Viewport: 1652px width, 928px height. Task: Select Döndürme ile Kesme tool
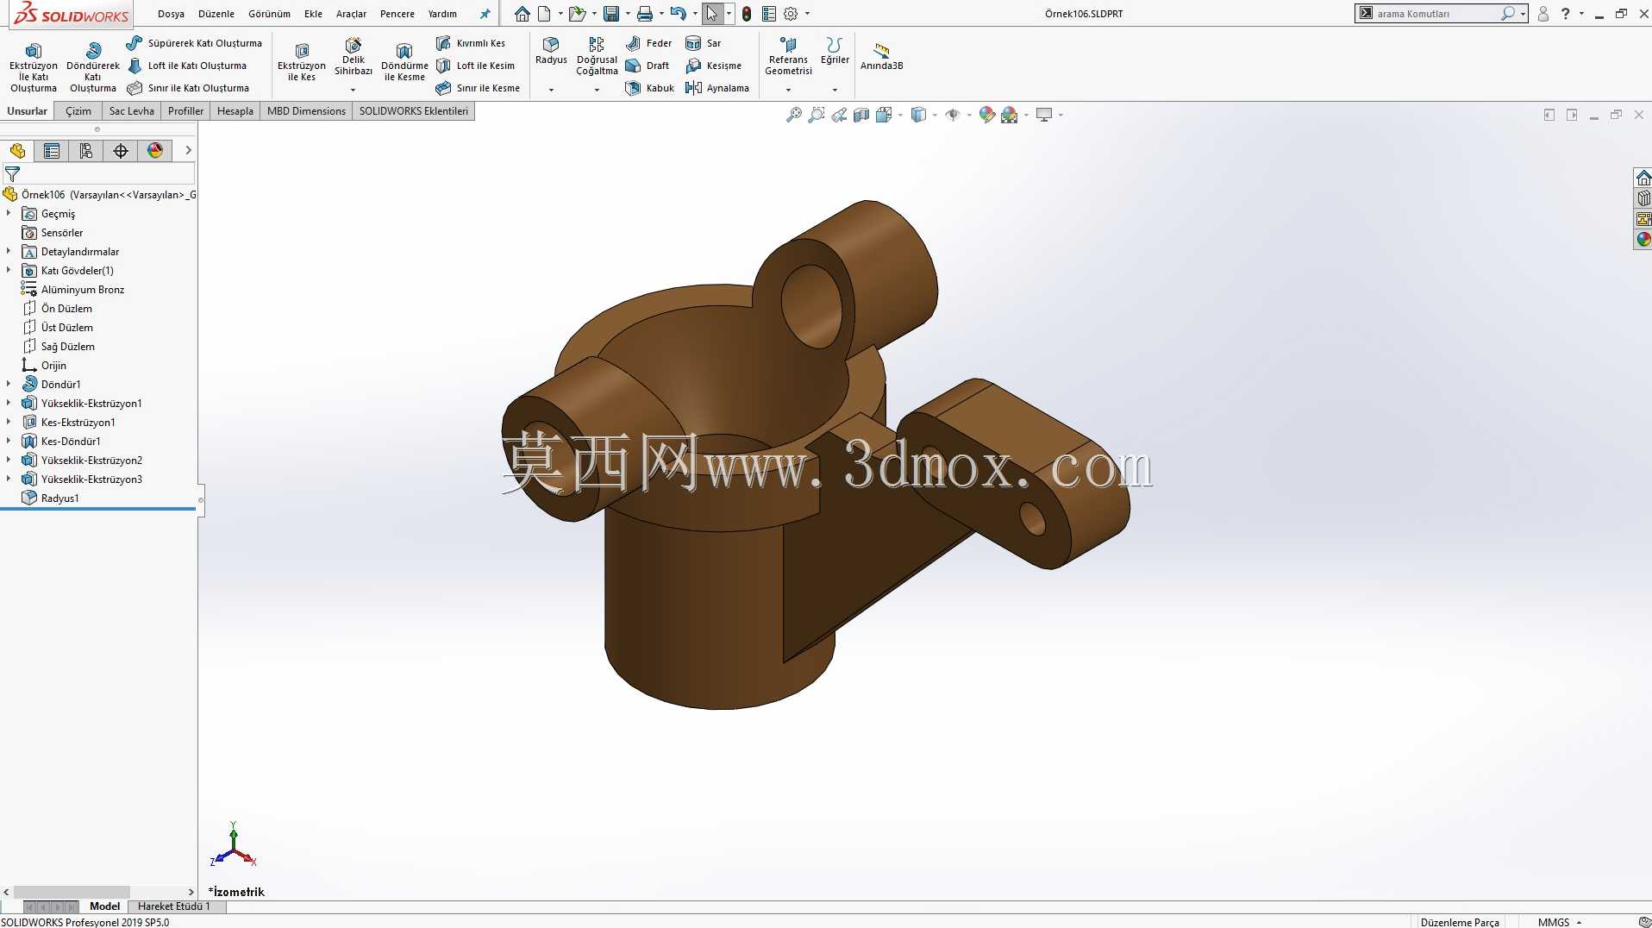click(404, 62)
